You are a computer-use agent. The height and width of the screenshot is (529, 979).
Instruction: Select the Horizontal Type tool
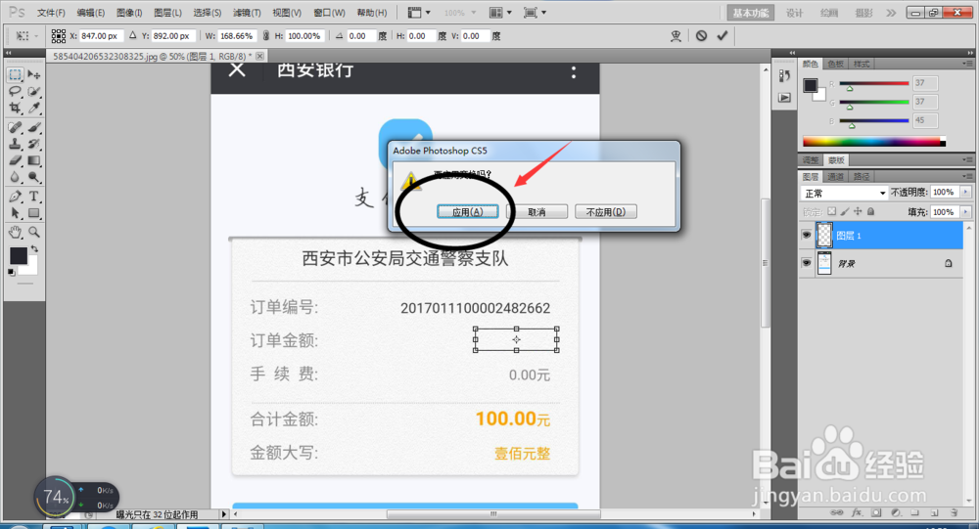[33, 197]
